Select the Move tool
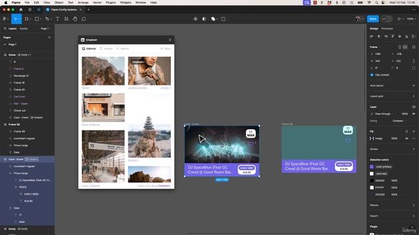419x235 pixels. (x=16, y=19)
